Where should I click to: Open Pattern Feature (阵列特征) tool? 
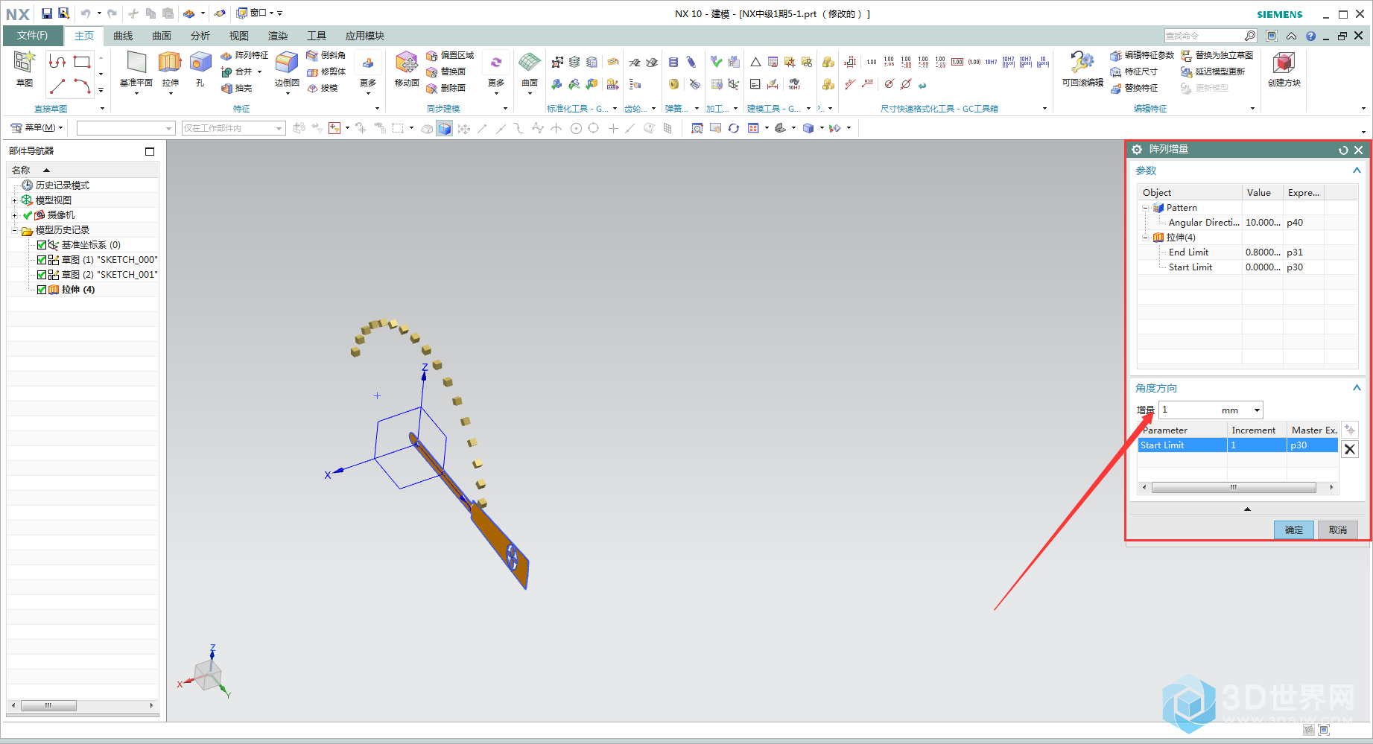tap(244, 55)
